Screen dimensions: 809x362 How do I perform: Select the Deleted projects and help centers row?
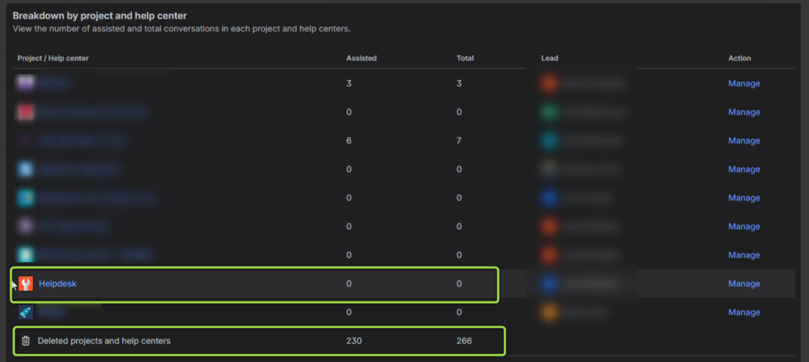point(104,341)
